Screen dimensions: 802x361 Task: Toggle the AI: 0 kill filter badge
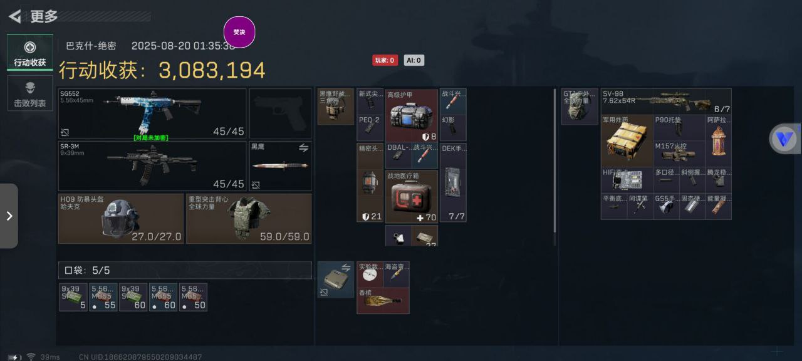click(x=414, y=60)
